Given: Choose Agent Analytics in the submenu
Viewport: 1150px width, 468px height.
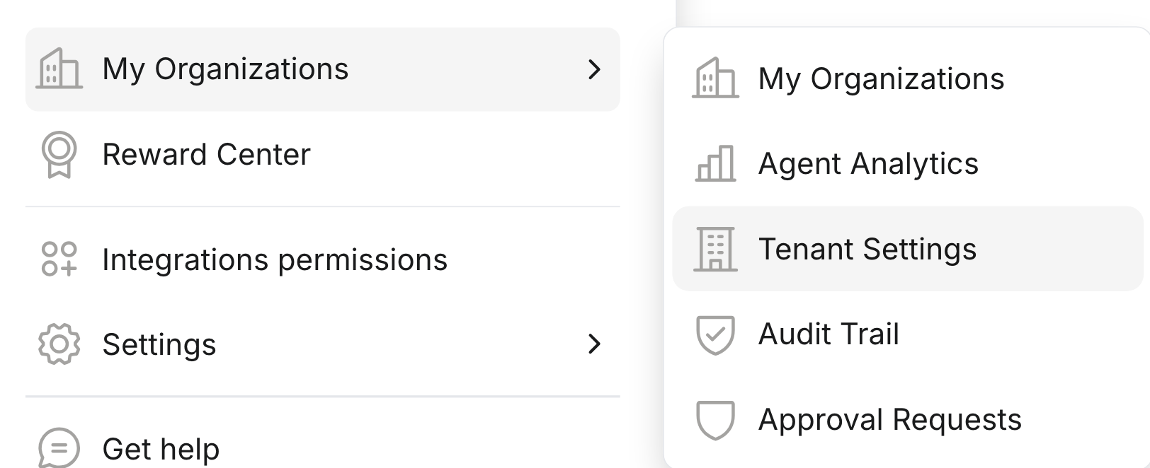Looking at the screenshot, I should point(868,164).
